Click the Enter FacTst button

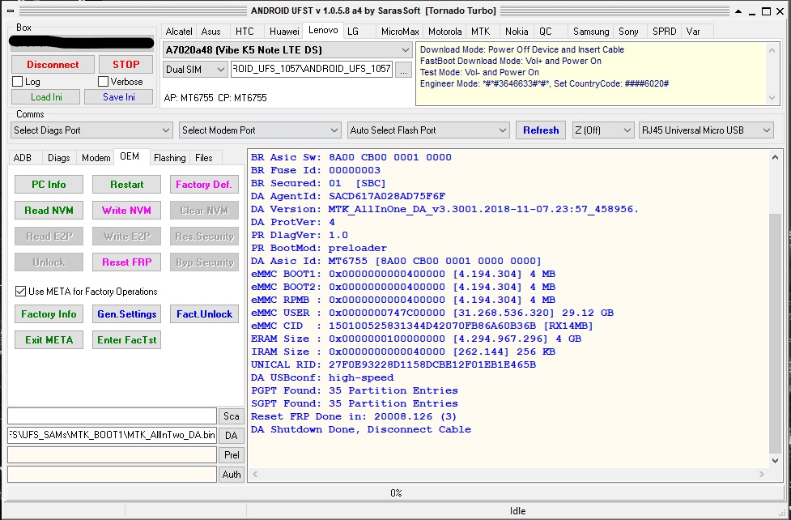(x=126, y=339)
